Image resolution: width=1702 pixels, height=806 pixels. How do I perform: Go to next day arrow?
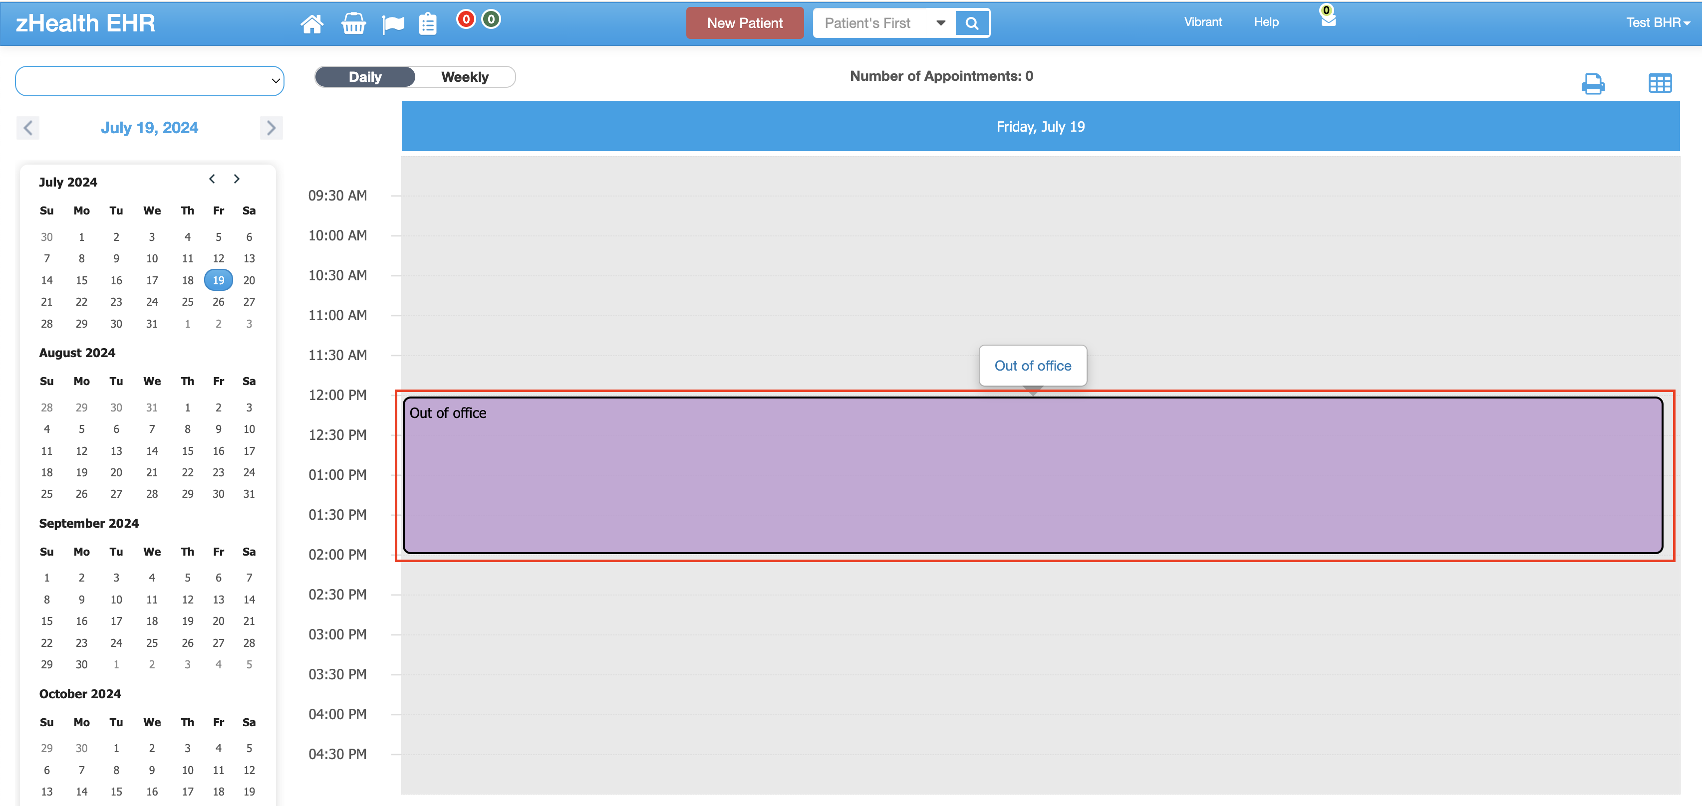271,127
